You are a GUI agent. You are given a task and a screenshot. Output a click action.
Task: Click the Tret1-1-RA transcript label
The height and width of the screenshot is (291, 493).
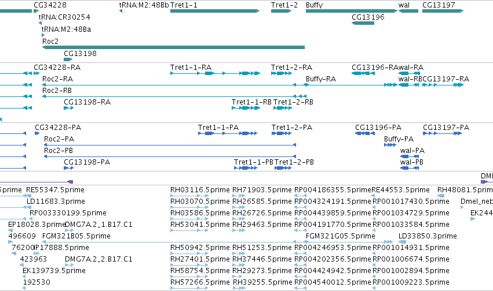191,68
